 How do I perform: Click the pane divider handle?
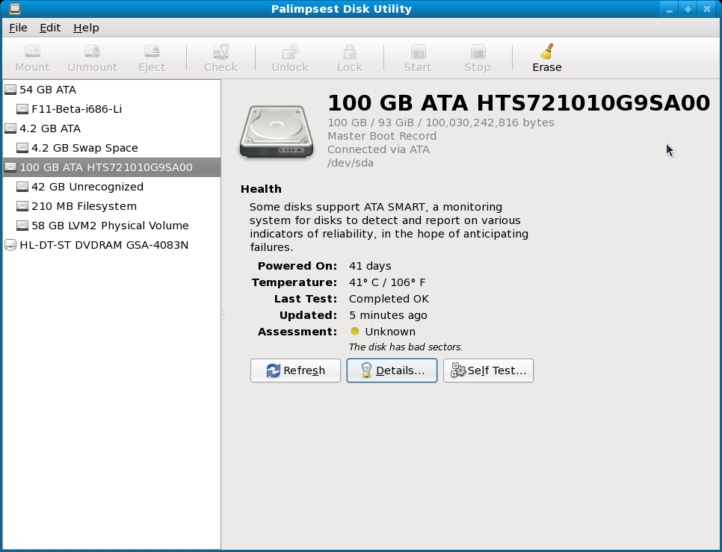[x=223, y=314]
